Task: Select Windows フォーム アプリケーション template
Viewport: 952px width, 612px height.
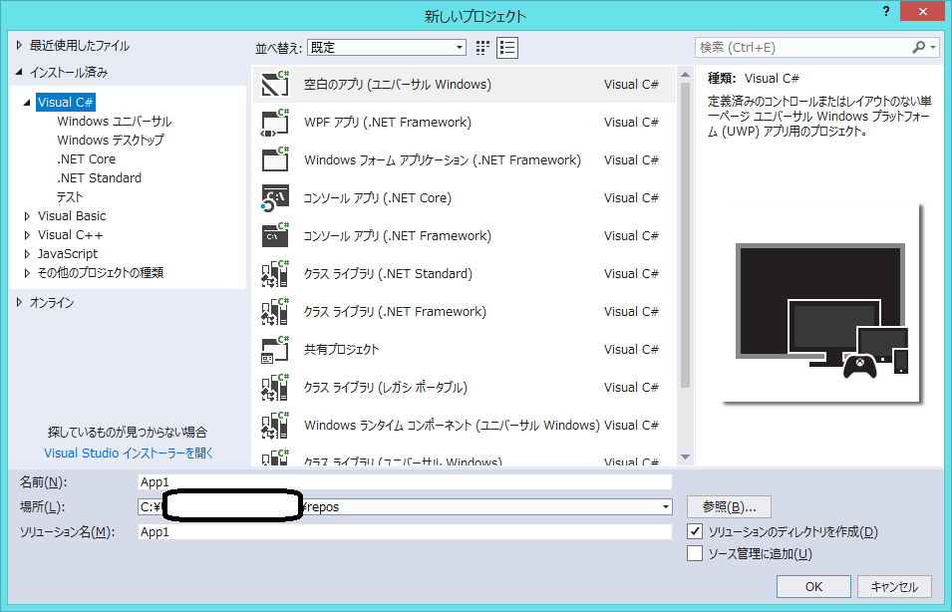Action: click(x=464, y=159)
